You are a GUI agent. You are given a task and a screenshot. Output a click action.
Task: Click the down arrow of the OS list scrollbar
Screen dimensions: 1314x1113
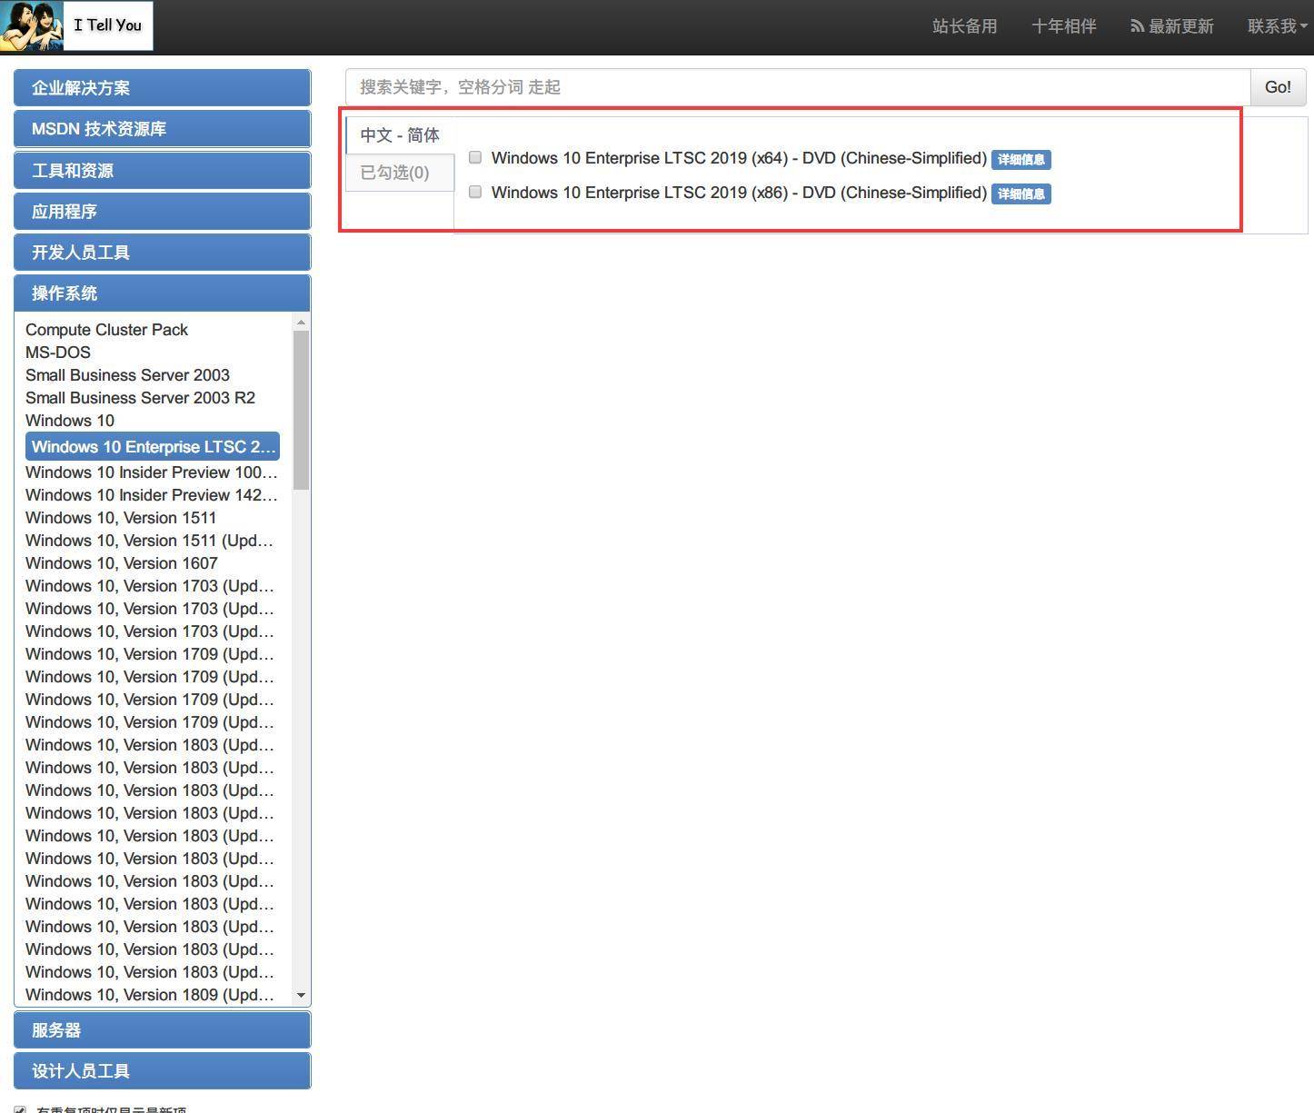[x=301, y=996]
